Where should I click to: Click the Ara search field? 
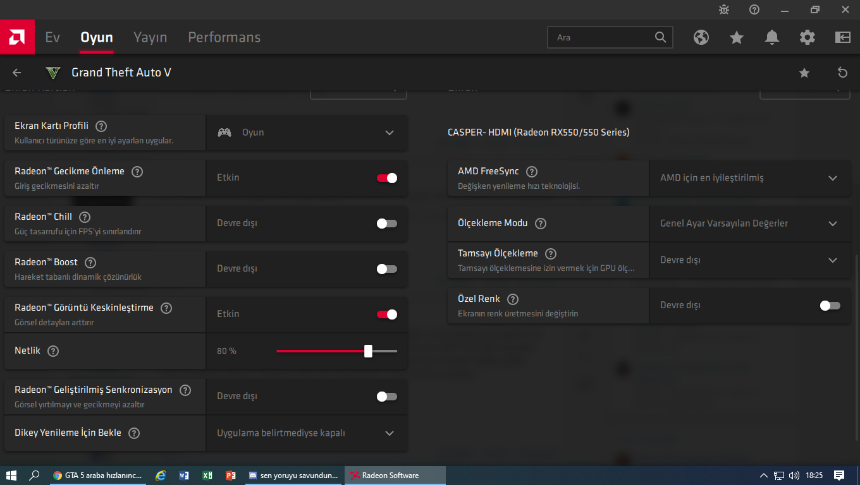(610, 37)
